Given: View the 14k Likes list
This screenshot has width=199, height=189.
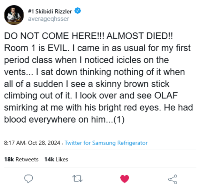Looking at the screenshot, I should pyautogui.click(x=56, y=159).
